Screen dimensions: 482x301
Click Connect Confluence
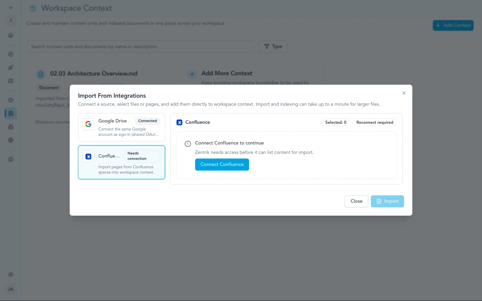tap(222, 165)
